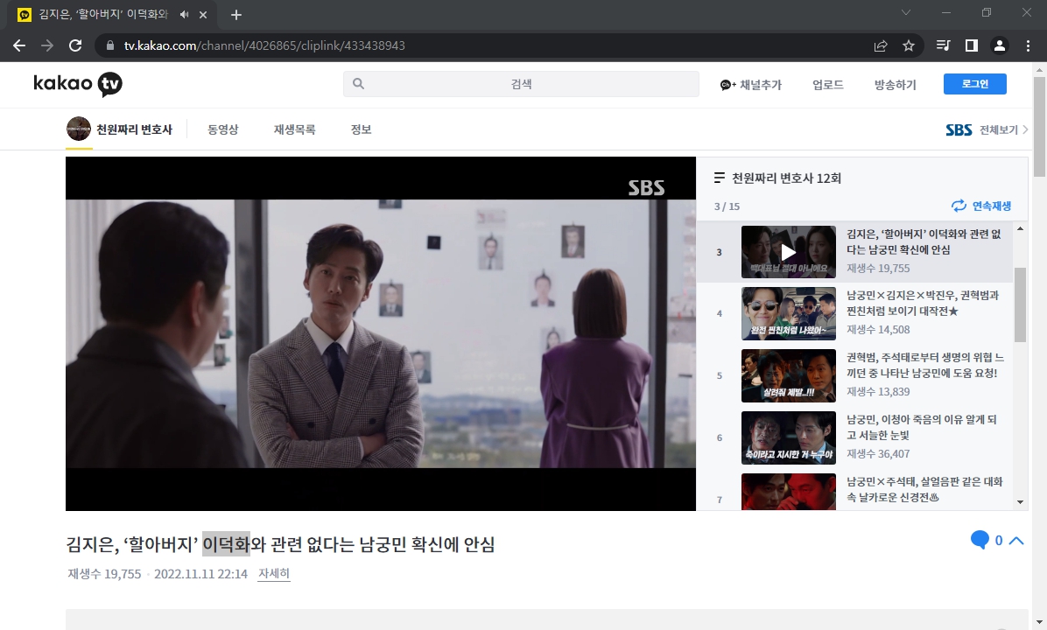This screenshot has height=630, width=1047.
Task: Open the browser profile icon
Action: (x=1000, y=45)
